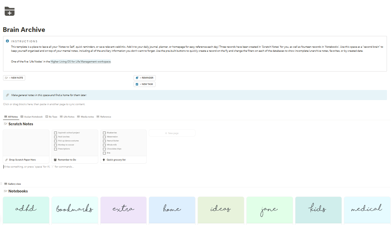
Task: Open the By Type view tab
Action: pyautogui.click(x=51, y=117)
